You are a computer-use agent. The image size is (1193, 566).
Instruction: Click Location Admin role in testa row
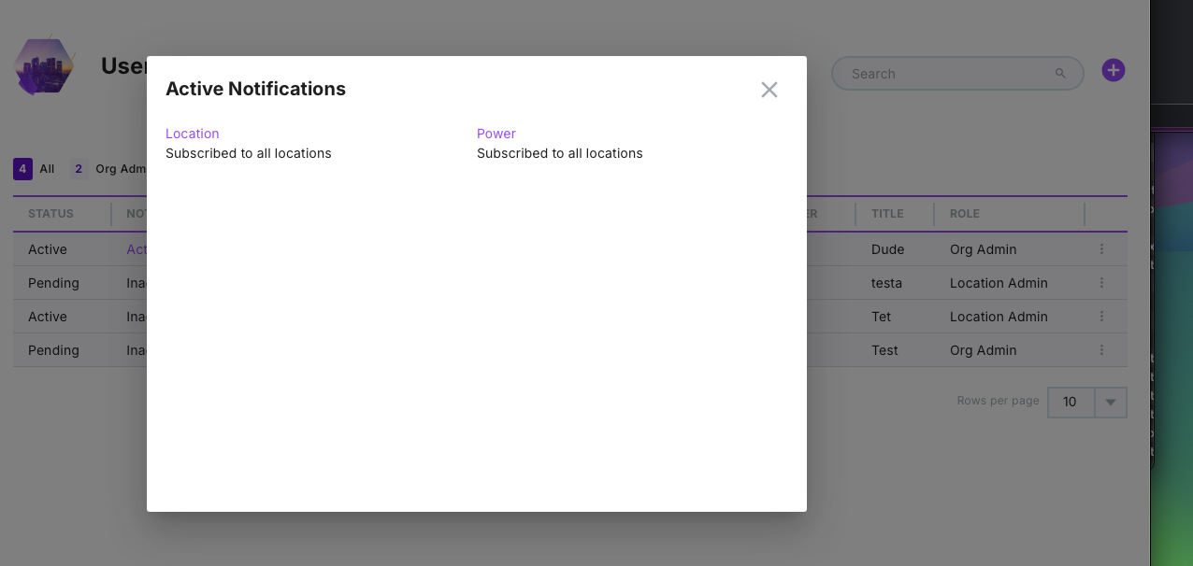[x=999, y=283]
